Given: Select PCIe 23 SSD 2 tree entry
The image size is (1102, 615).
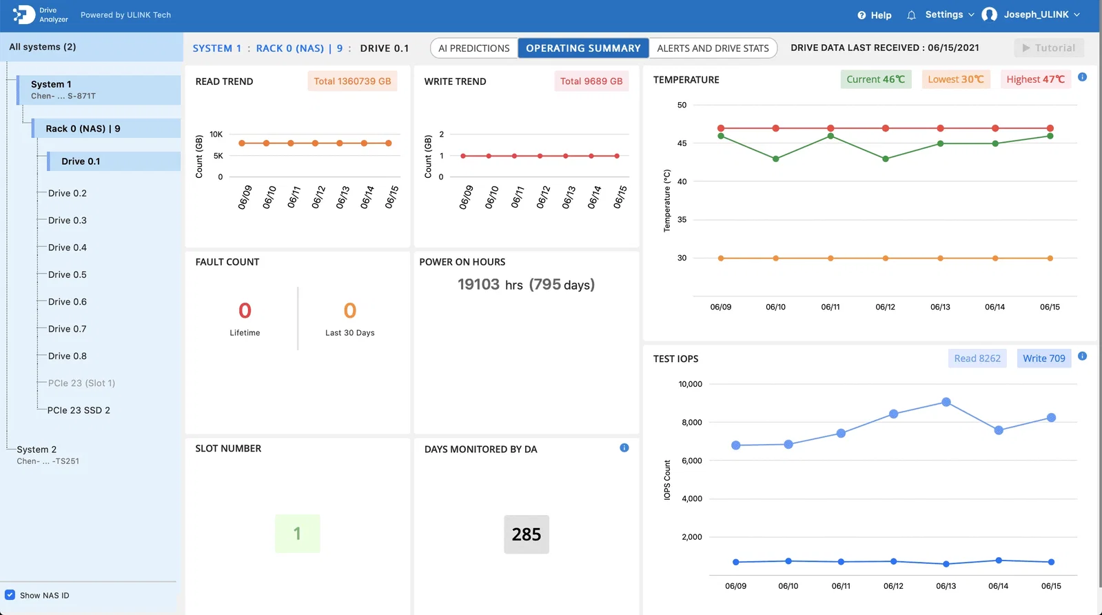Looking at the screenshot, I should pos(79,410).
